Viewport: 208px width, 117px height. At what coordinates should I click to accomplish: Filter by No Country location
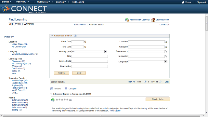click(19, 46)
